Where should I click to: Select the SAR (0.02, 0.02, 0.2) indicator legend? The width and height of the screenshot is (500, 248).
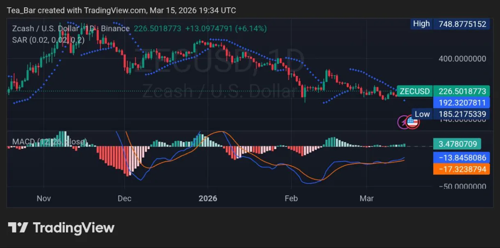tap(48, 40)
